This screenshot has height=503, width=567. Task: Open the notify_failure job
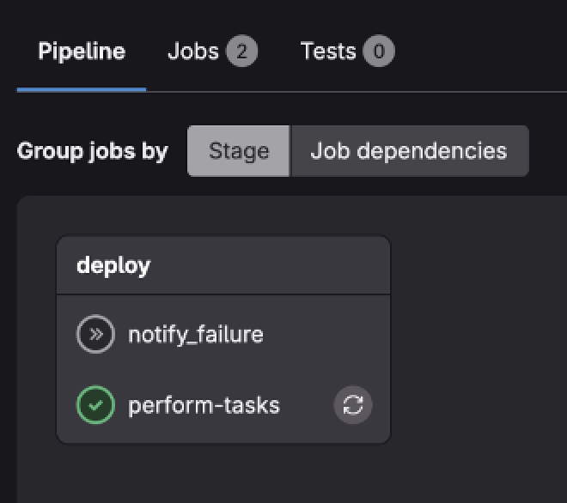click(x=195, y=335)
